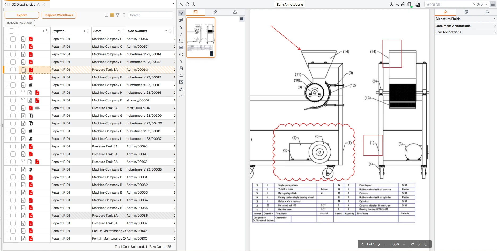Image resolution: width=497 pixels, height=251 pixels.
Task: Open attachments paperclip in viewer header
Action: point(403,4)
